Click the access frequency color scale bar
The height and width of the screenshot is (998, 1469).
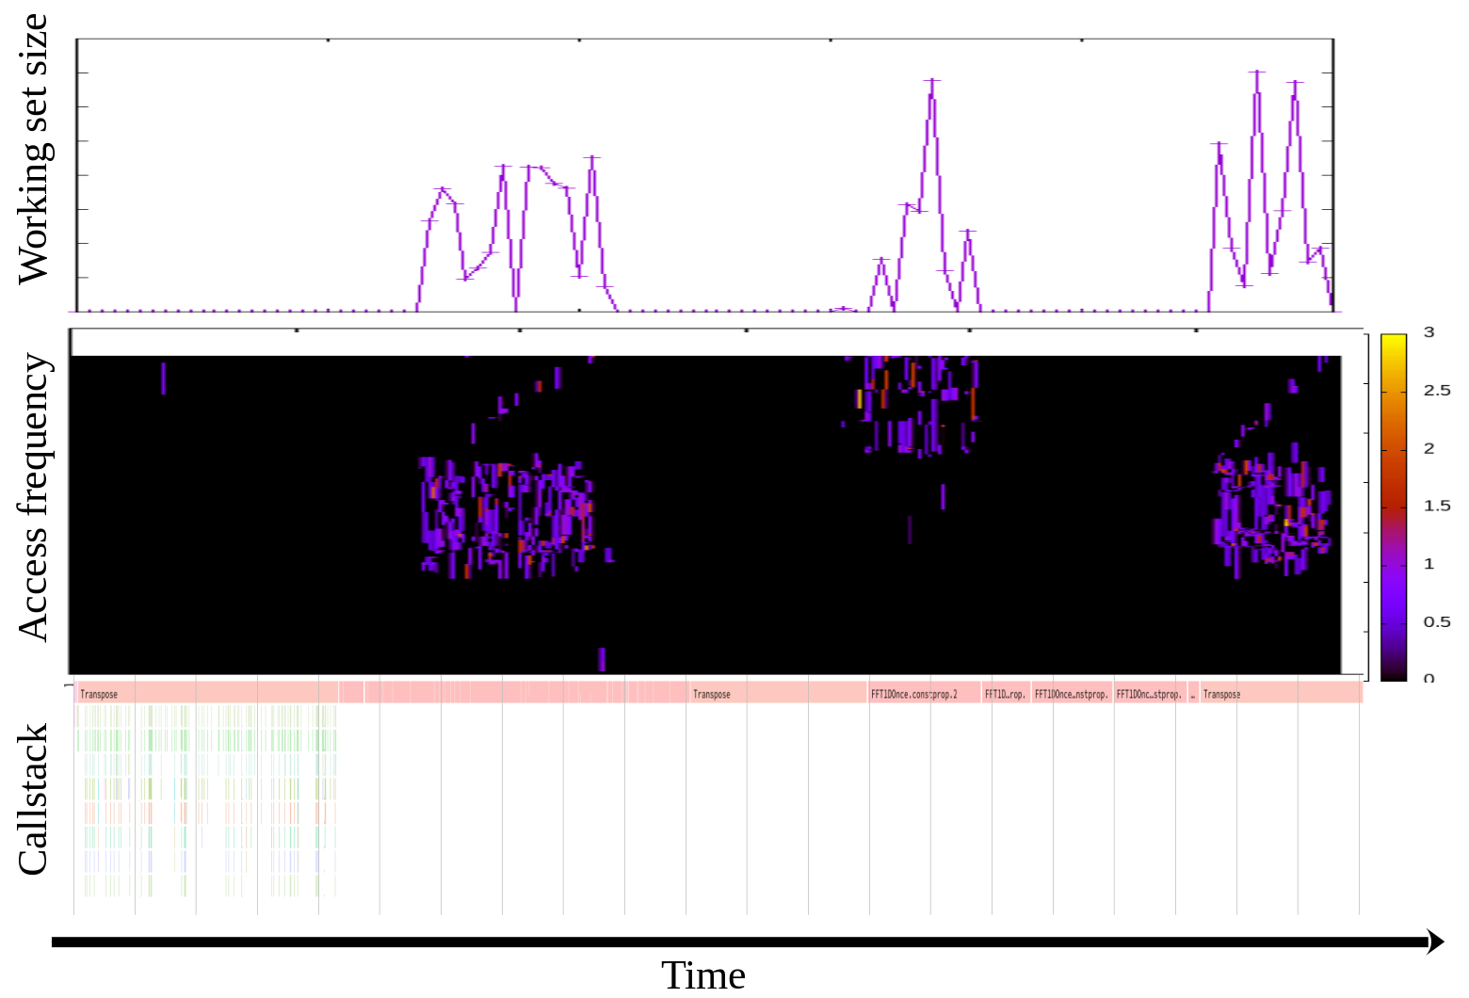1394,507
